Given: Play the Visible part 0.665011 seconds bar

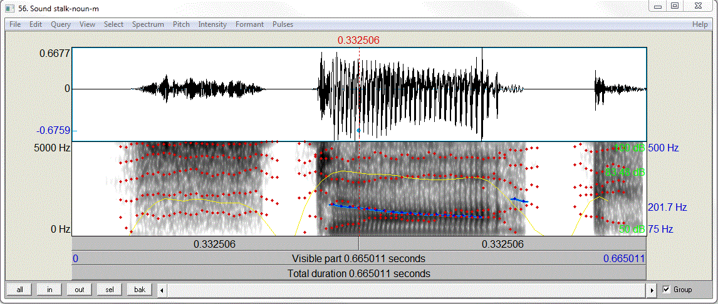Looking at the screenshot, I should click(358, 259).
